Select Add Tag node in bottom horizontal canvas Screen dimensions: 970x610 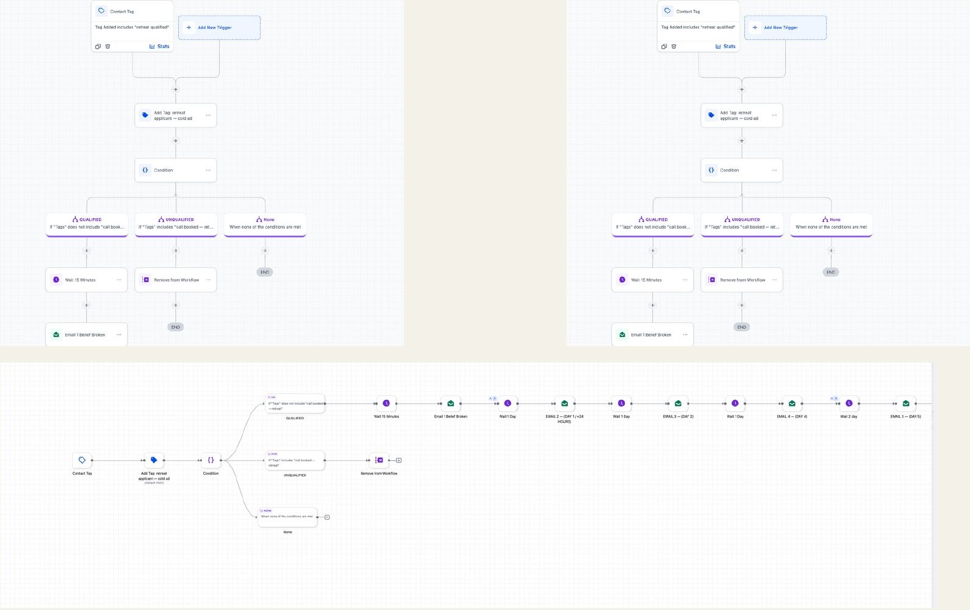tap(154, 460)
